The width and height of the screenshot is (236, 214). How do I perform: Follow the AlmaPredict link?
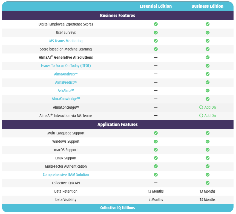66,82
